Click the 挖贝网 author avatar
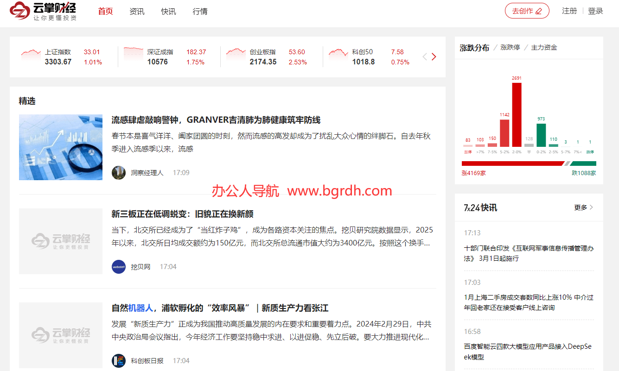 (119, 267)
